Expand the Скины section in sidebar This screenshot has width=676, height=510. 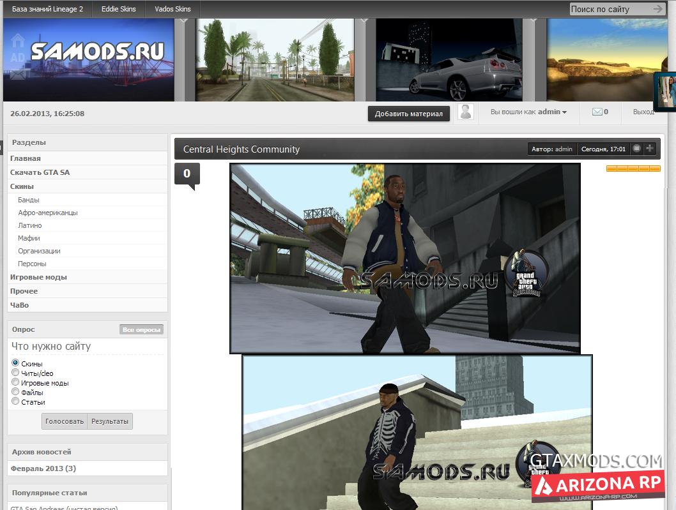click(x=22, y=186)
